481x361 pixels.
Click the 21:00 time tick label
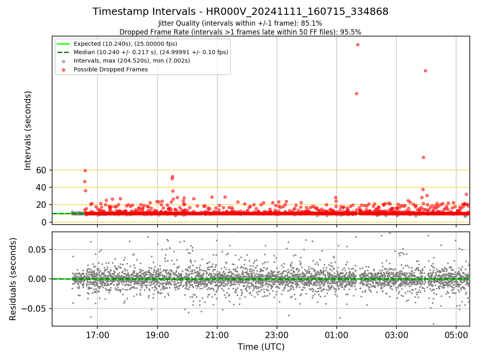tap(217, 335)
